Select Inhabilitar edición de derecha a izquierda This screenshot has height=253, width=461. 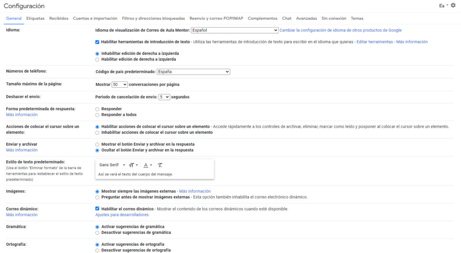click(97, 54)
